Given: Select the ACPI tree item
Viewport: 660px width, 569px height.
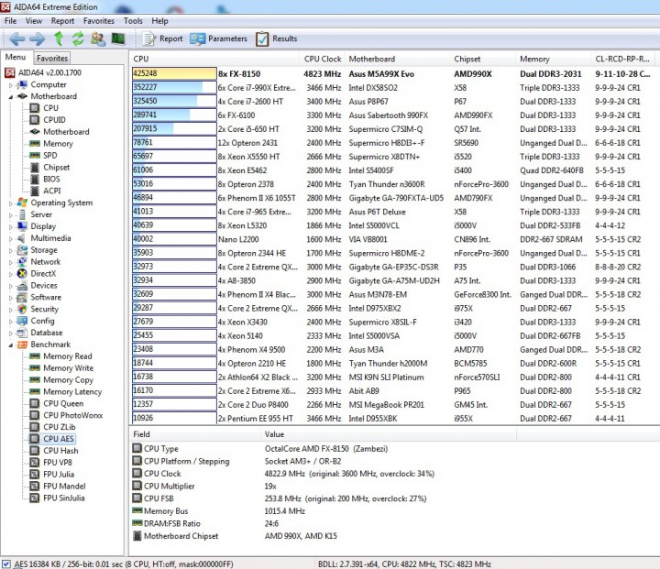Looking at the screenshot, I should tap(51, 191).
